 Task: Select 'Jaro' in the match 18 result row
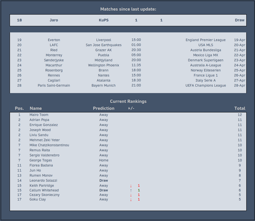coord(54,20)
